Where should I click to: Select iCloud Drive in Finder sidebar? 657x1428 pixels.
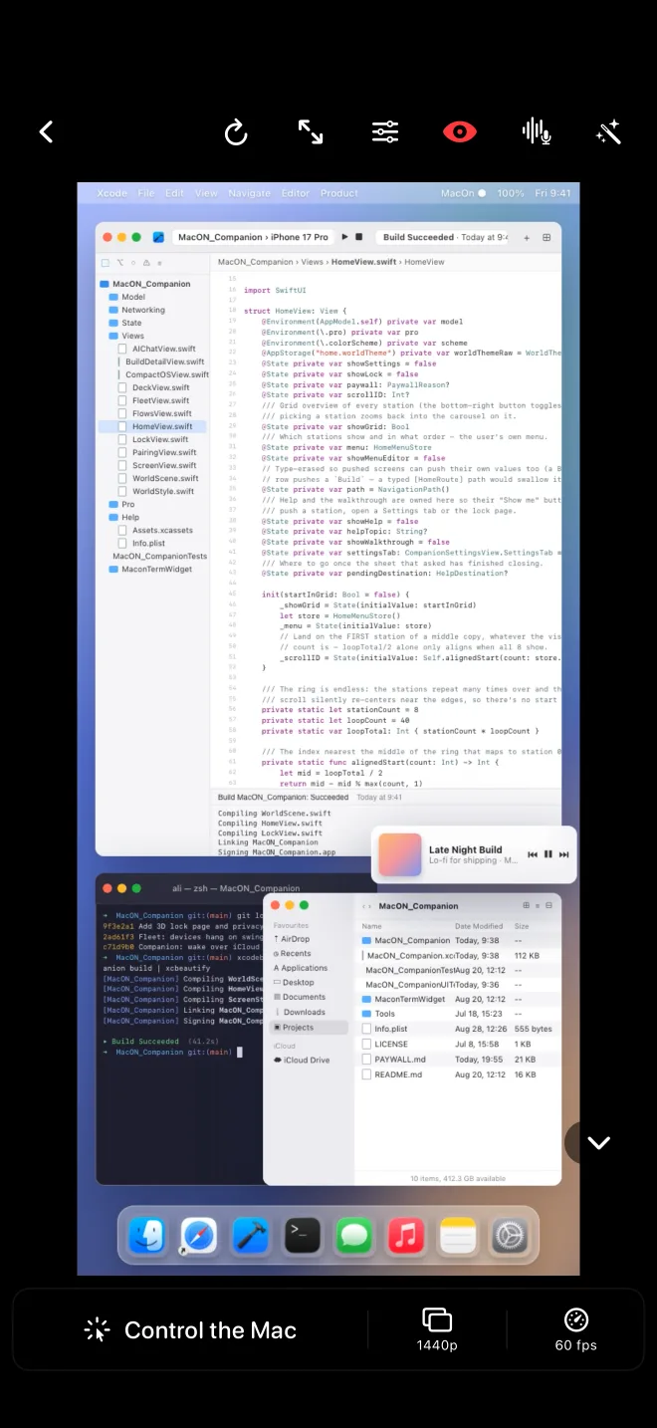(x=302, y=1060)
